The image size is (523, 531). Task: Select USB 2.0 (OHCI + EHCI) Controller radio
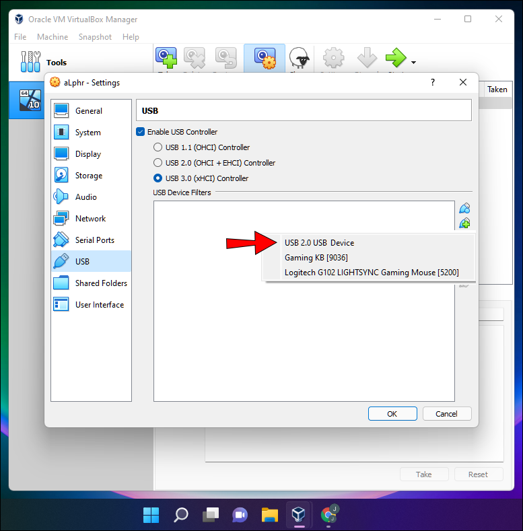pyautogui.click(x=158, y=163)
